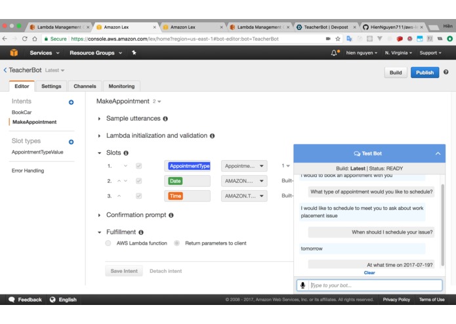Click the Save Intent button

click(x=124, y=271)
